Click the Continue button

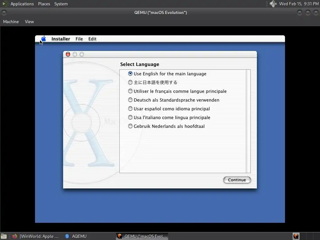pos(237,180)
